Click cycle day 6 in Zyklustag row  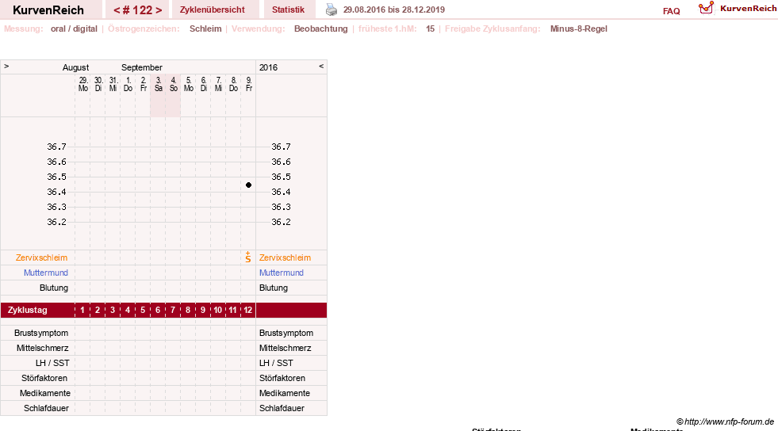click(x=158, y=310)
